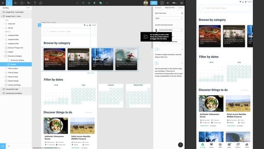Select Google Pixel 2 - Home frame
Screen dimensions: 264x149
point(16,17)
